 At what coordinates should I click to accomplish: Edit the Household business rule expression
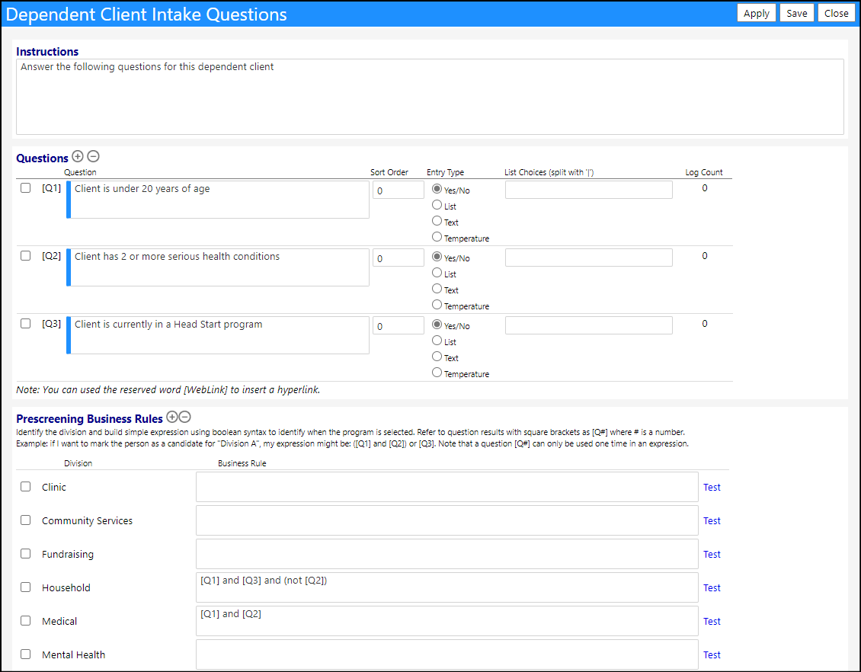tap(447, 587)
